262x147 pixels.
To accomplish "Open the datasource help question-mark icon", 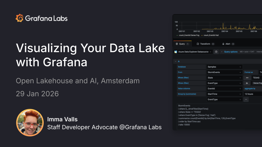I will (216, 52).
